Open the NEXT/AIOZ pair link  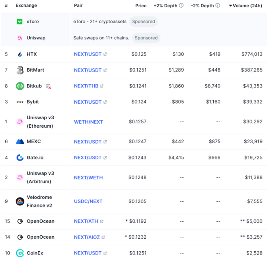(x=87, y=237)
